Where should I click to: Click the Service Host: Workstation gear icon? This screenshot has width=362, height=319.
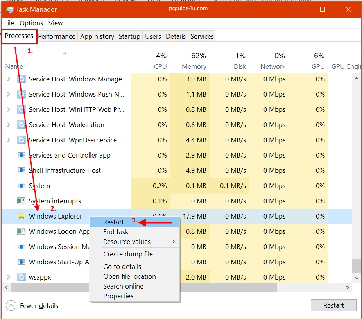(21, 125)
